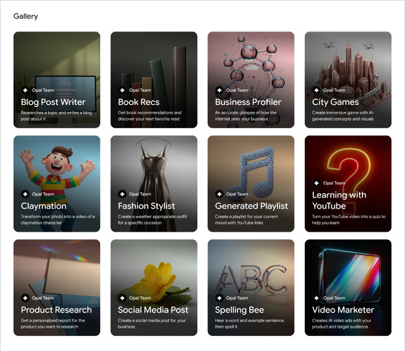Click the Opal Team sparkle icon on Book Recs
Image resolution: width=405 pixels, height=351 pixels.
[122, 90]
